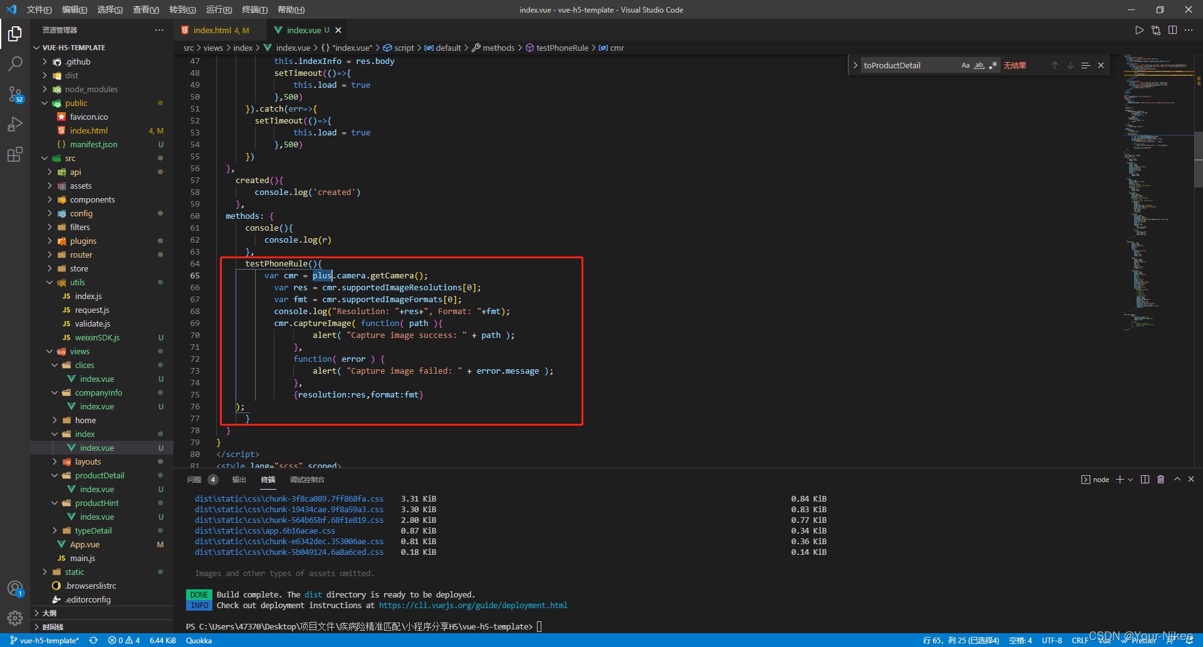The width and height of the screenshot is (1203, 647).
Task: Open the 运行(R) menu
Action: point(219,9)
